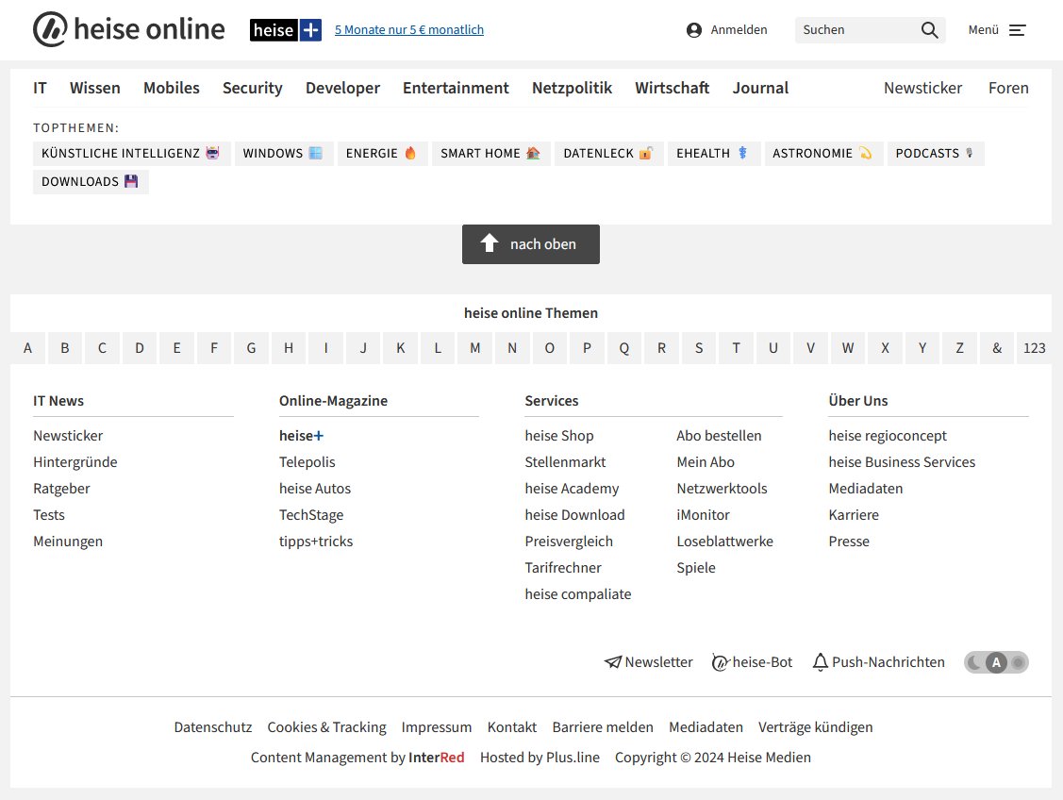Viewport: 1063px width, 800px height.
Task: Open the Netzpolitik navigation section
Action: pos(572,88)
